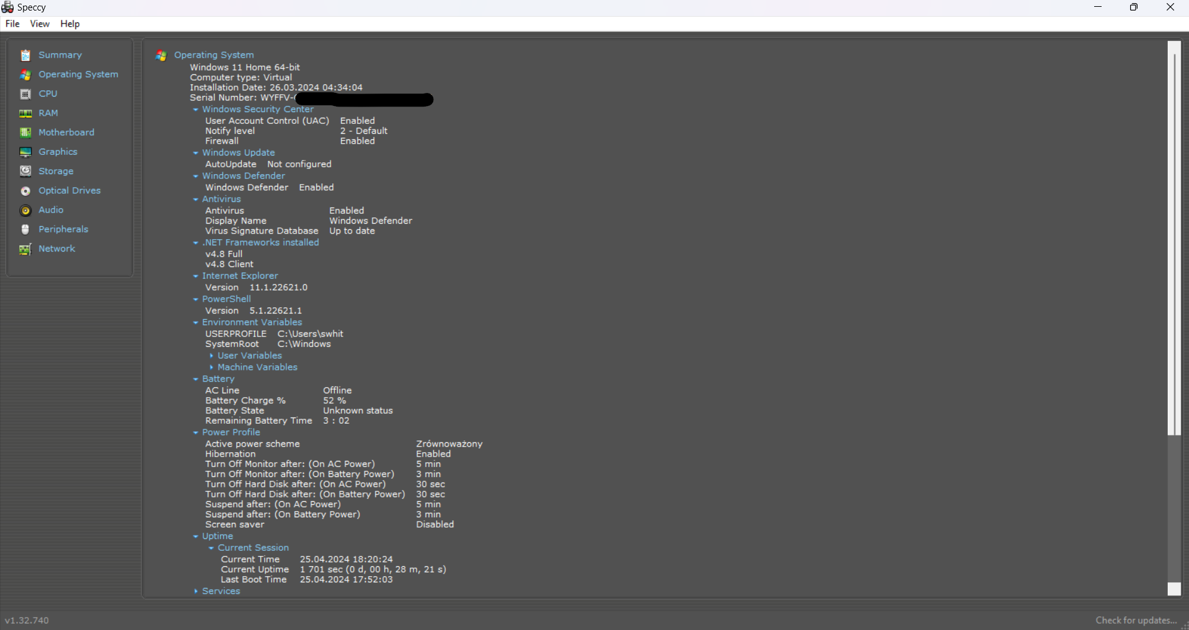Select the USERPROFILE row
1189x630 pixels.
[x=274, y=334]
